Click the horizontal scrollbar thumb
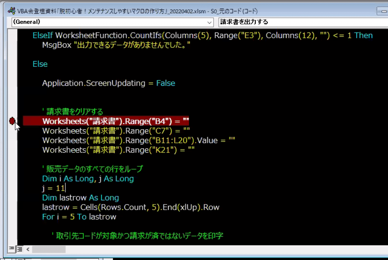The width and height of the screenshot is (388, 260). (x=49, y=249)
